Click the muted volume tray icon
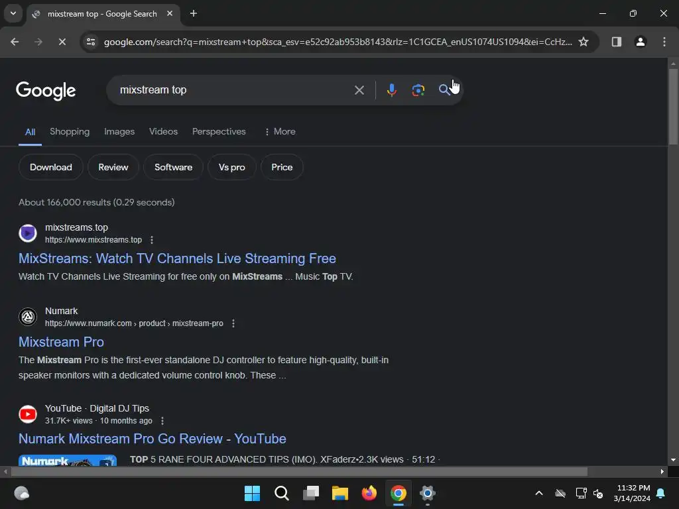Viewport: 679px width, 509px height. (598, 493)
